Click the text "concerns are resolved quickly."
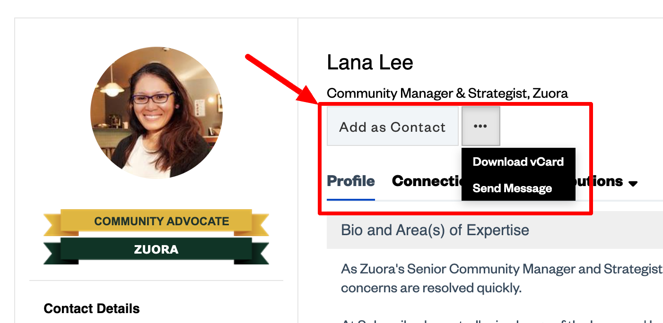 coord(431,288)
